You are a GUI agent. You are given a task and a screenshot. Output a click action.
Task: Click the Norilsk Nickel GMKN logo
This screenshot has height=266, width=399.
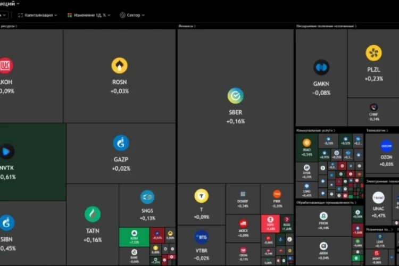click(321, 67)
